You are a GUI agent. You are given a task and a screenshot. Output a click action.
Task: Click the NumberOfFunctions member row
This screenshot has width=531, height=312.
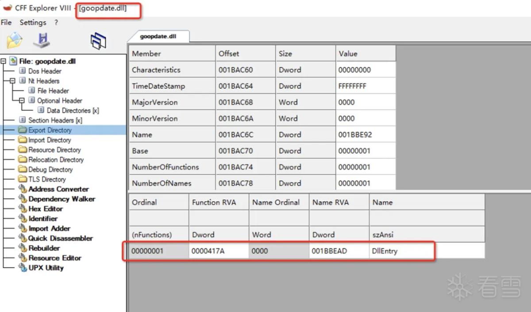262,167
